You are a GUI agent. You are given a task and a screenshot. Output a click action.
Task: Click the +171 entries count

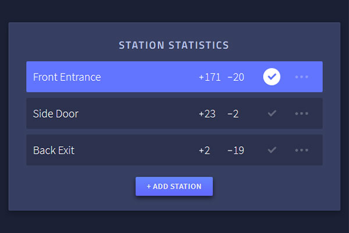(209, 77)
